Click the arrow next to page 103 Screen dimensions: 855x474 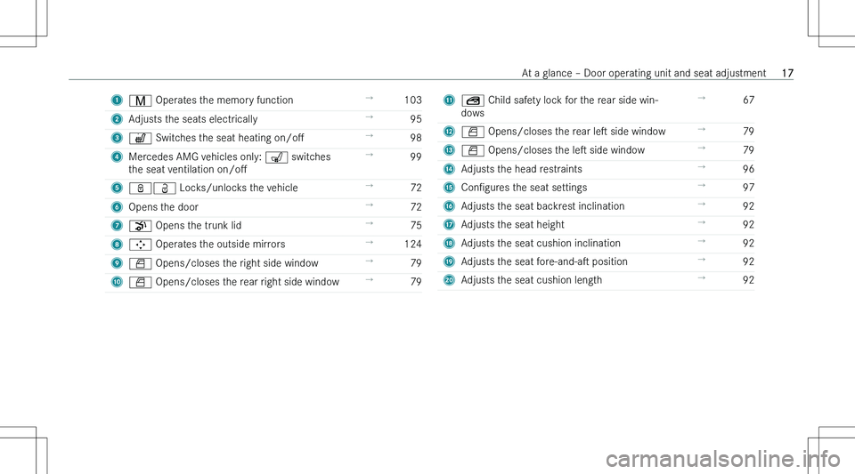(369, 98)
